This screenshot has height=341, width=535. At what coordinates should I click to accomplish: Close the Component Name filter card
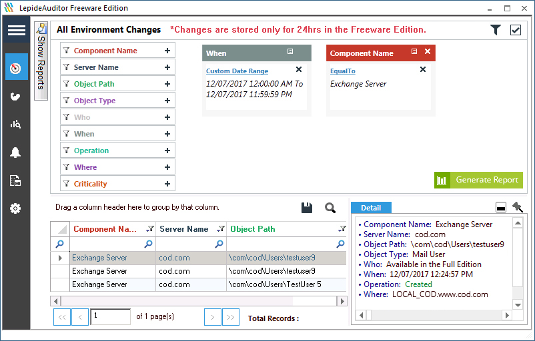click(428, 51)
